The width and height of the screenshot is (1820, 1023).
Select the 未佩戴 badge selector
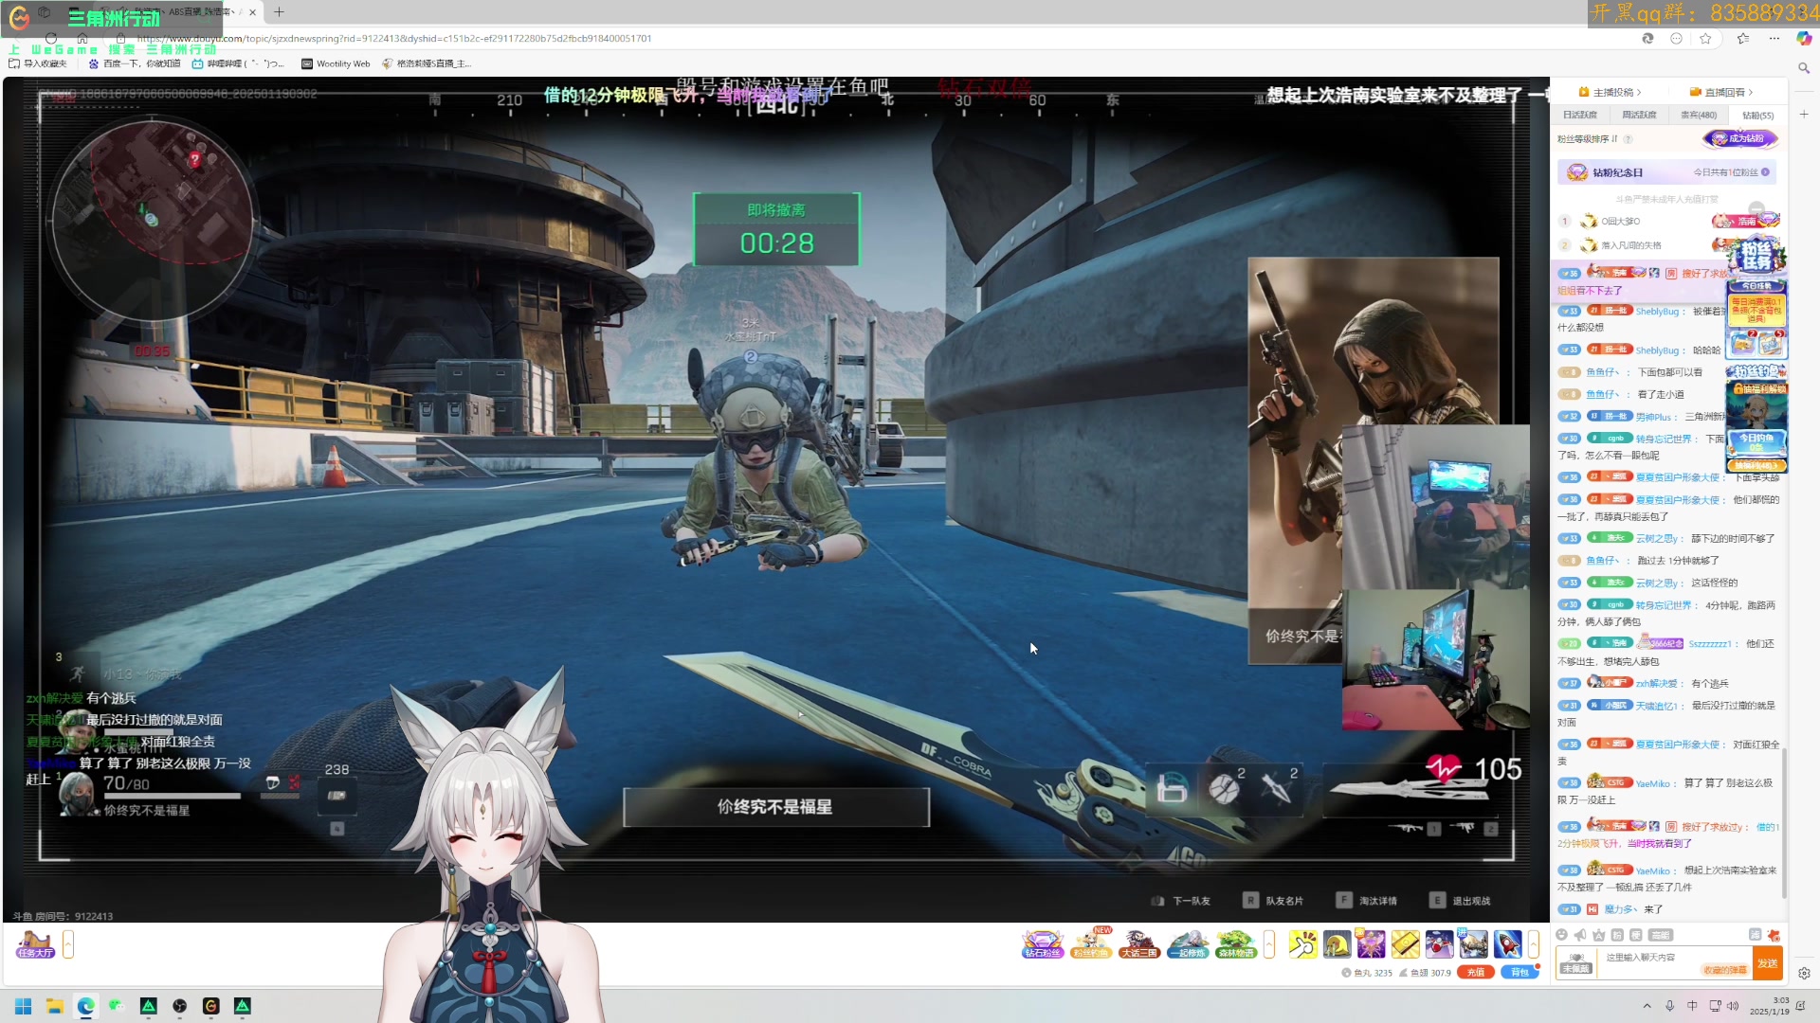pyautogui.click(x=1576, y=964)
